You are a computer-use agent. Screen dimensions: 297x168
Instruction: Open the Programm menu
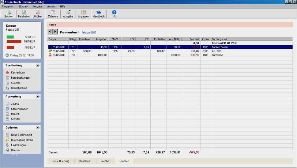click(7, 6)
